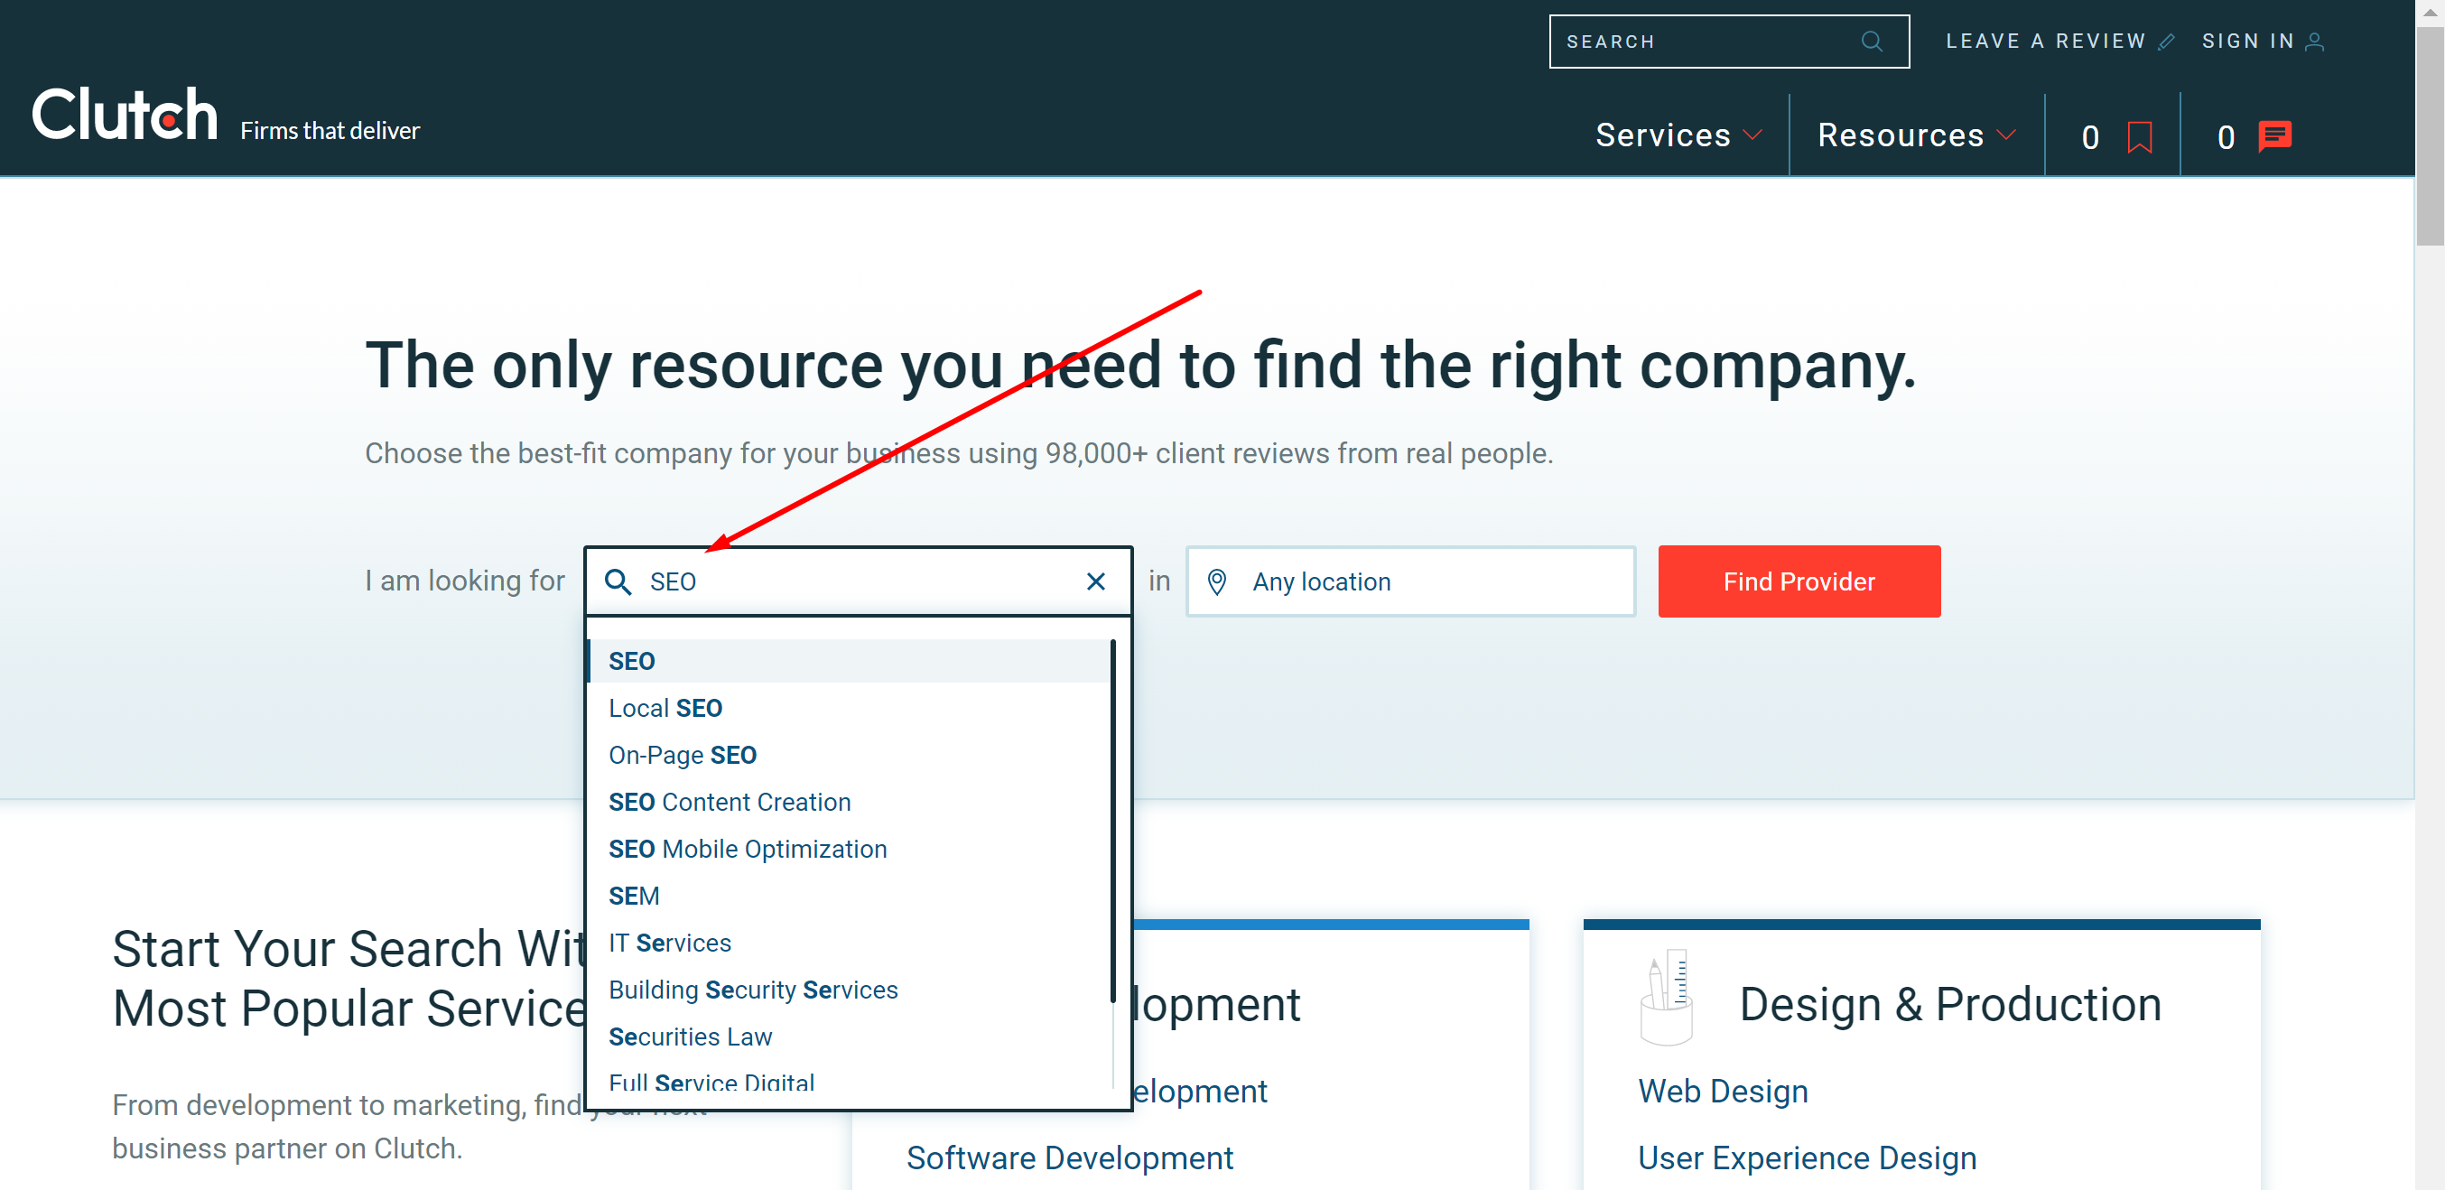Click 'Firms that deliver' tagline
The height and width of the screenshot is (1190, 2445).
click(330, 131)
